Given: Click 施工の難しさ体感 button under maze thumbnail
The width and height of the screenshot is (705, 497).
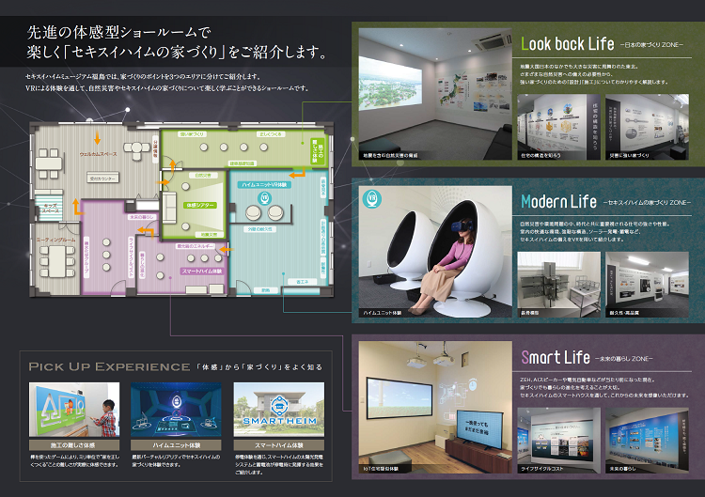Looking at the screenshot, I should pos(74,445).
